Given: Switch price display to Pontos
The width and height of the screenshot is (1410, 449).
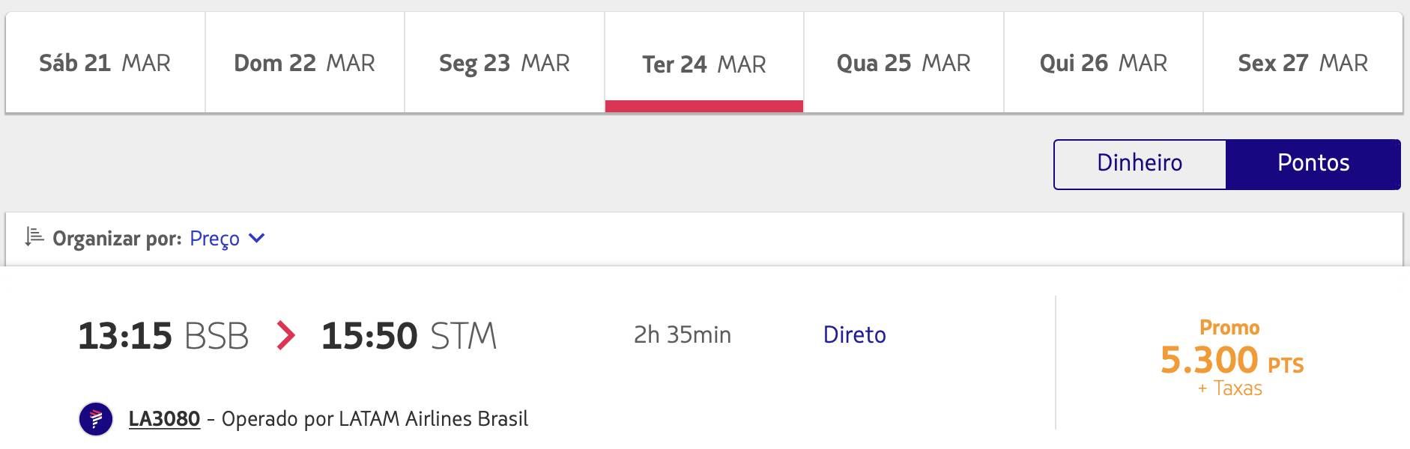Looking at the screenshot, I should (x=1313, y=164).
